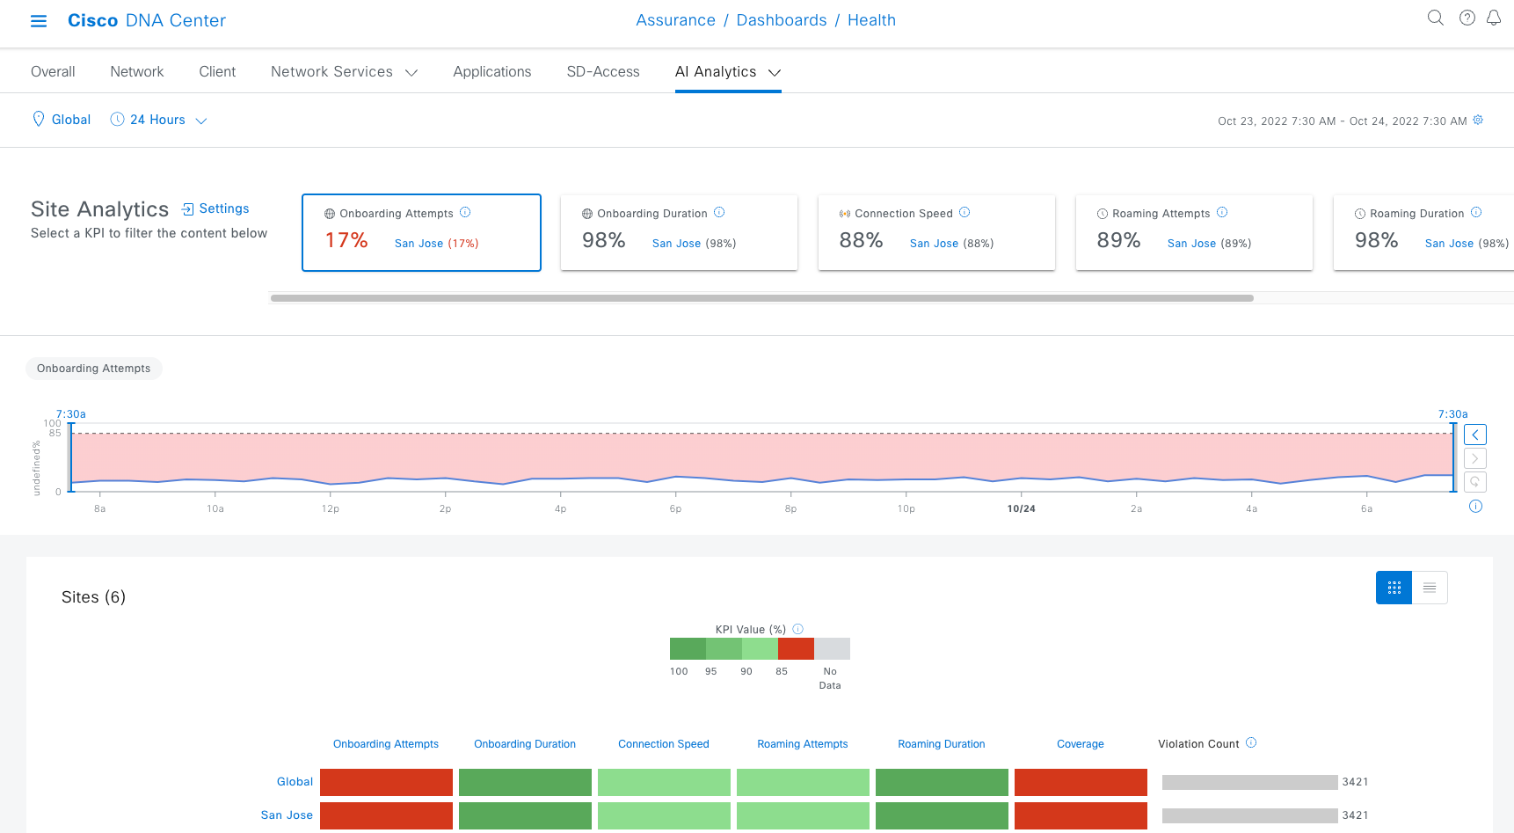The width and height of the screenshot is (1514, 833).
Task: Expand the AI Analytics chevron
Action: [775, 73]
